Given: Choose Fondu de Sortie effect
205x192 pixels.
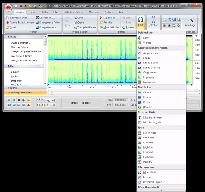Looking at the screenshot, I should coord(161,68).
